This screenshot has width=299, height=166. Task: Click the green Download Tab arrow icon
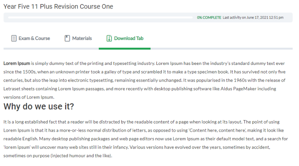109,38
